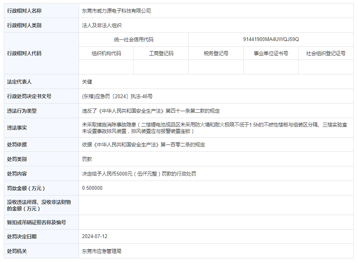Click the 税务登记号 column header
The height and width of the screenshot is (263, 358).
click(216, 53)
